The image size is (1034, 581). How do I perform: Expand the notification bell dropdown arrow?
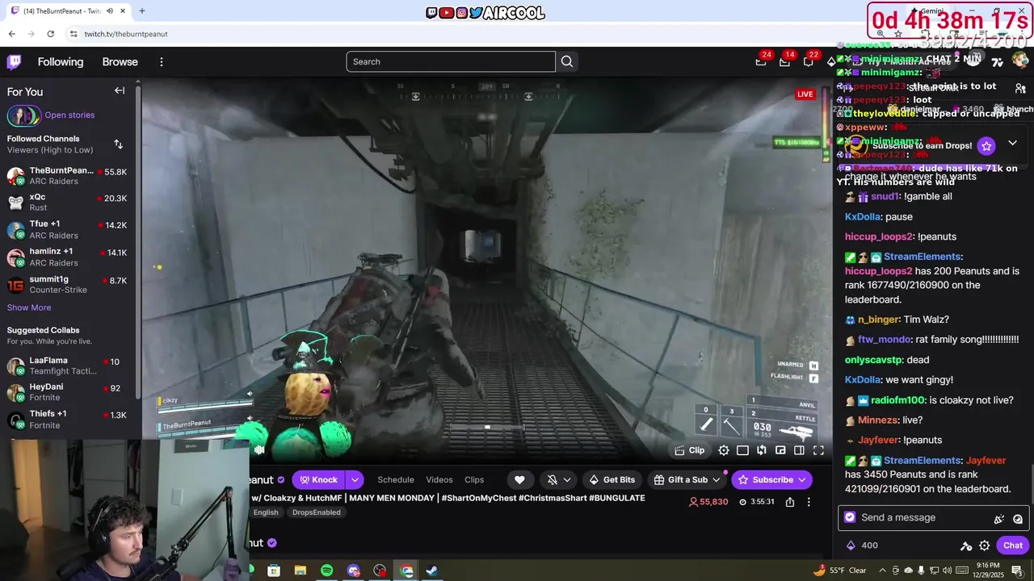567,479
